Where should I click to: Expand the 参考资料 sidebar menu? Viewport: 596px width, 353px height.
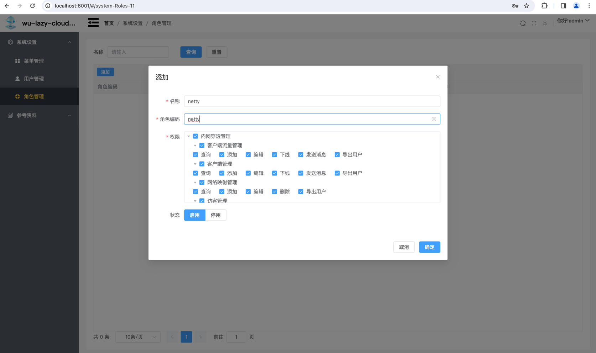pos(39,115)
